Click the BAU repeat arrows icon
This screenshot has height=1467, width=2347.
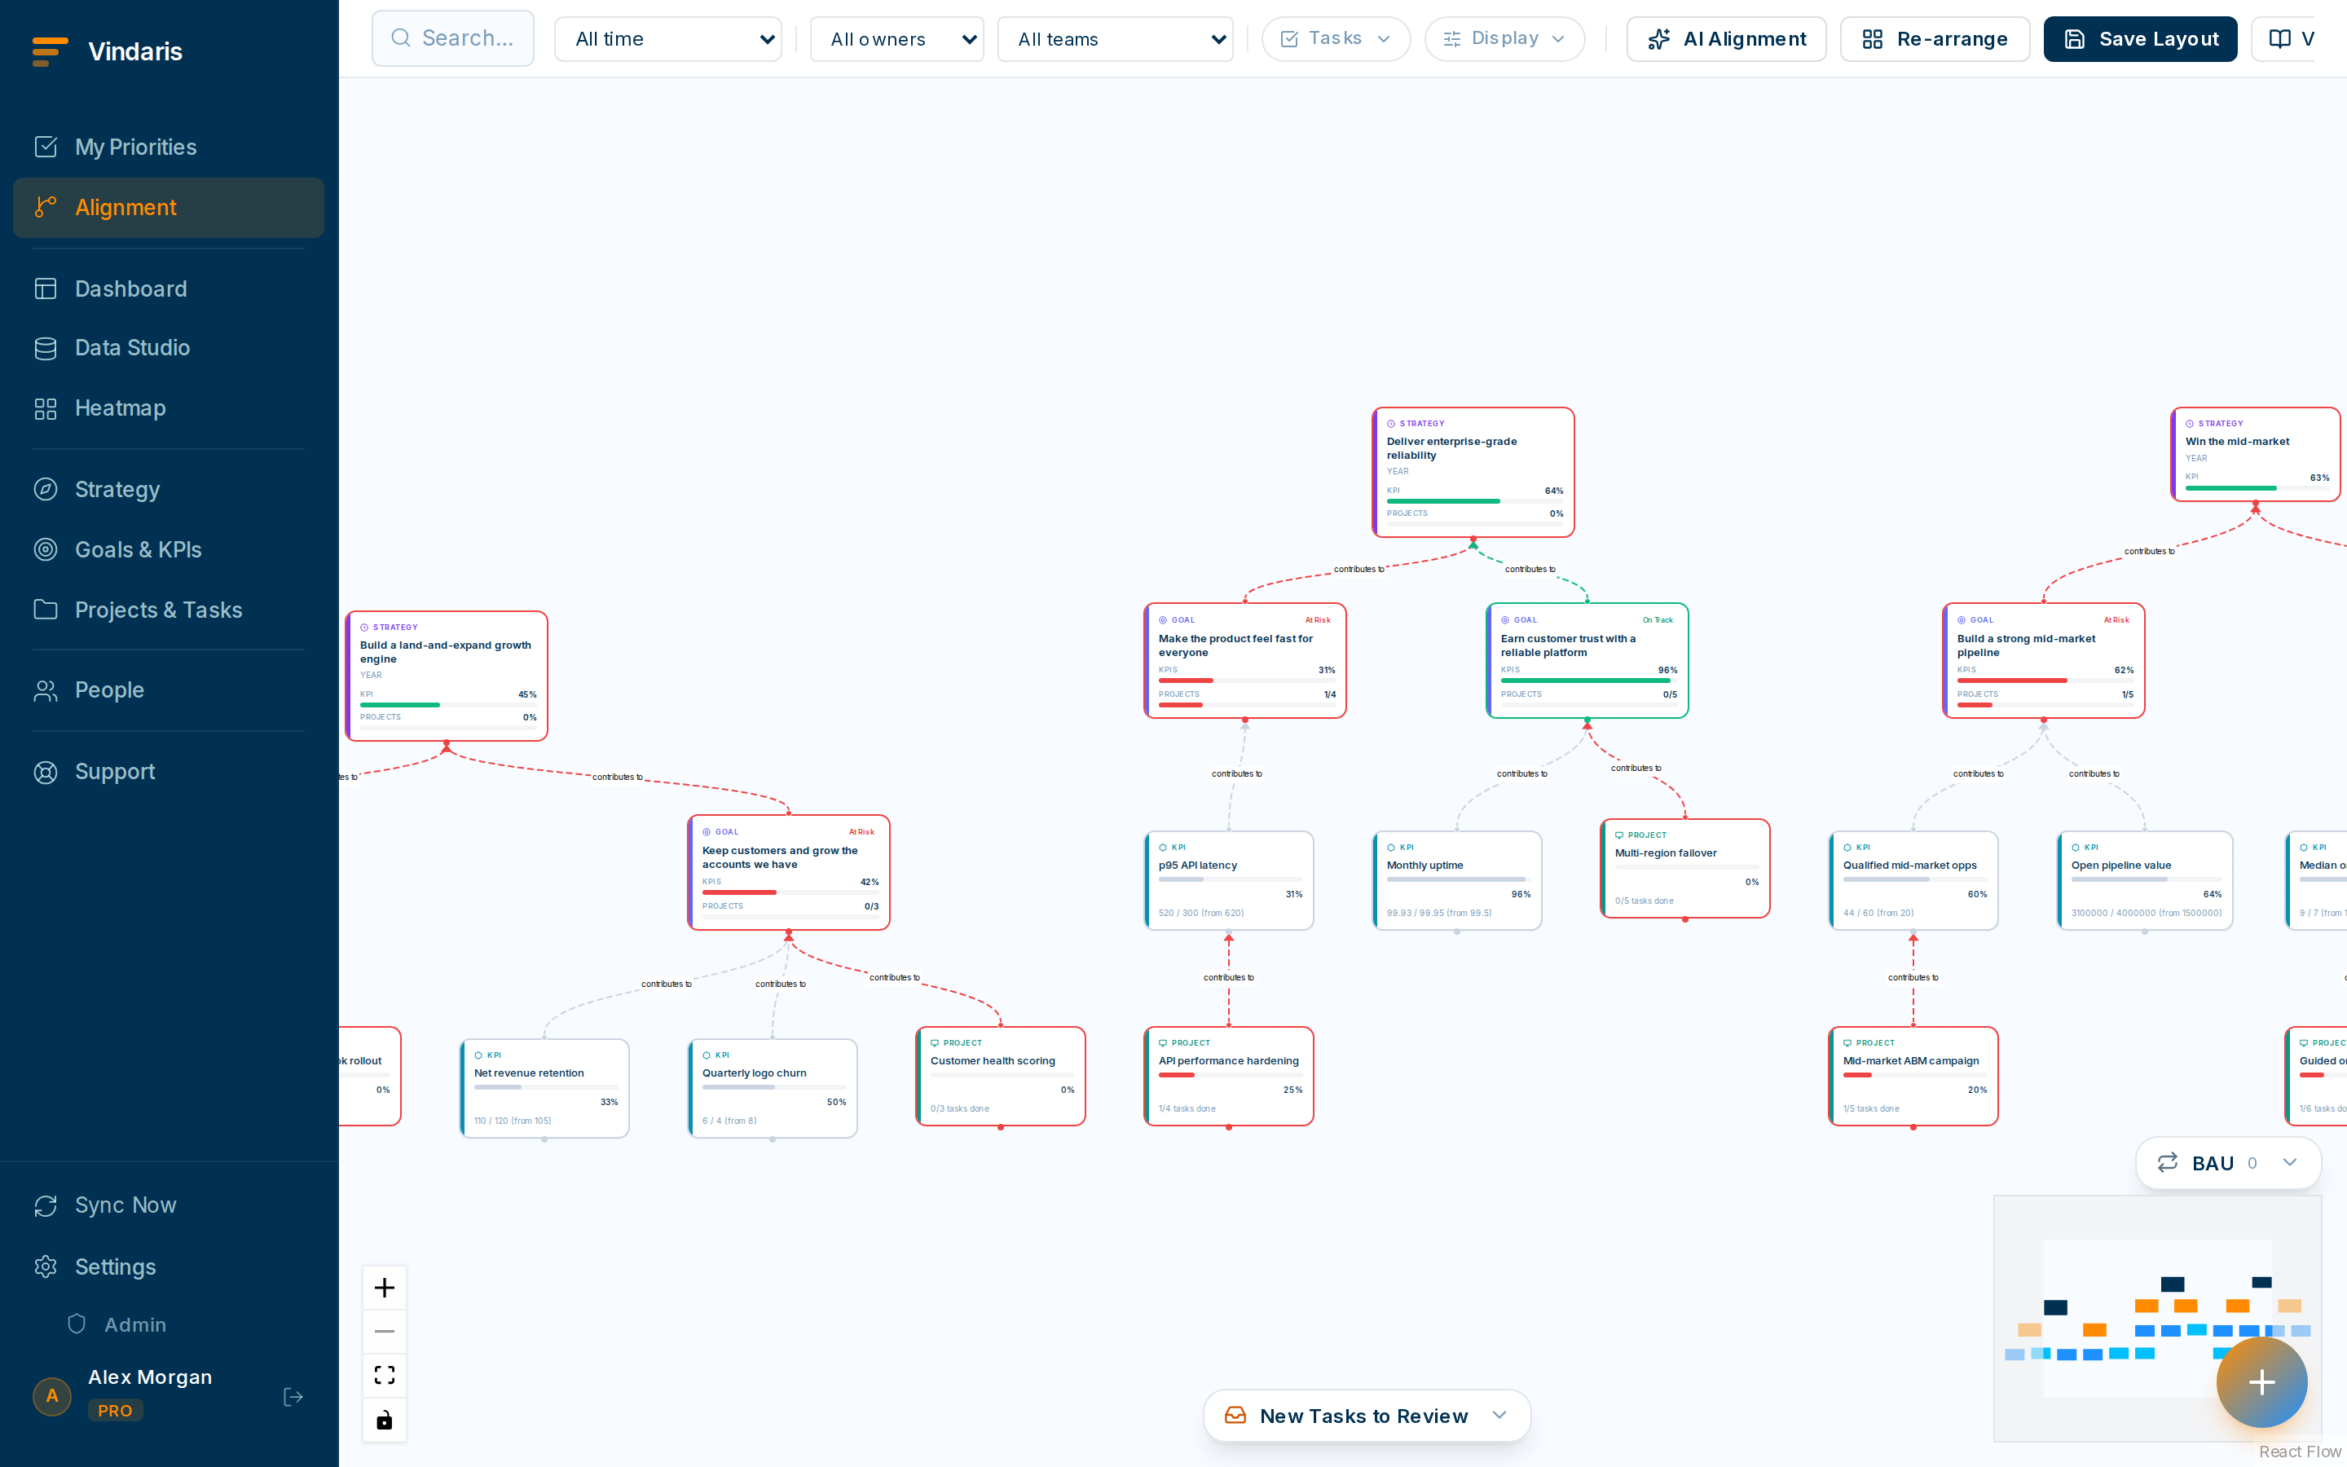(2167, 1162)
